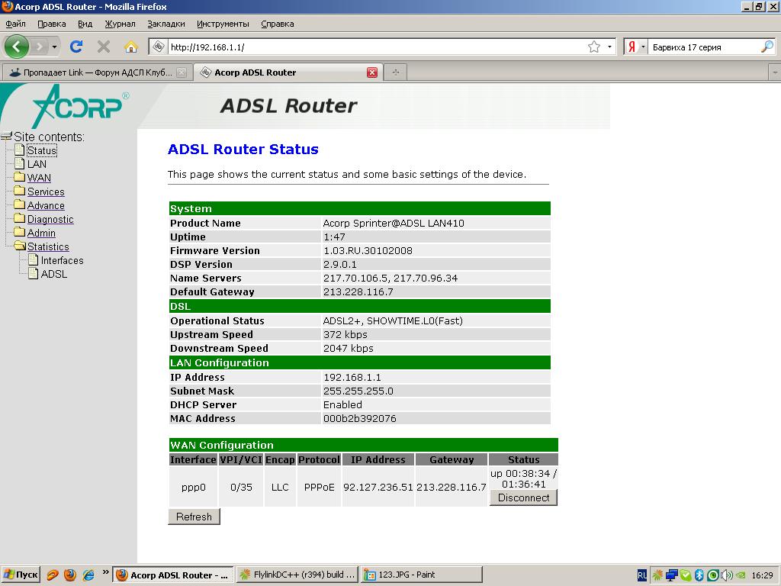781x586 pixels.
Task: Click the address bar with http://192.168.1.1/
Action: tap(376, 47)
